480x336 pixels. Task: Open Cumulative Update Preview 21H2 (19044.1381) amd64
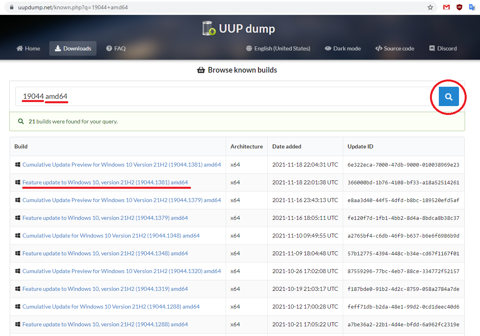[122, 165]
